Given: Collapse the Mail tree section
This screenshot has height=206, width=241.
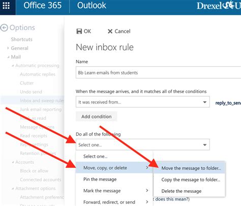Looking at the screenshot, I should (x=8, y=57).
